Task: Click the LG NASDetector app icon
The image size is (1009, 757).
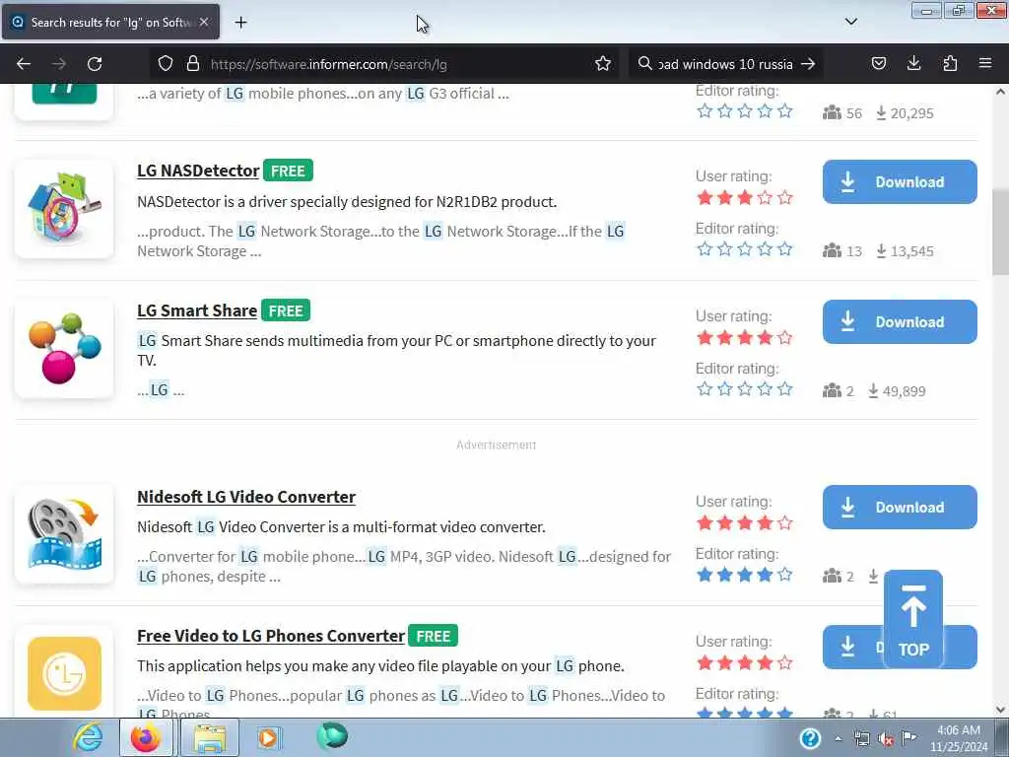Action: click(x=64, y=209)
